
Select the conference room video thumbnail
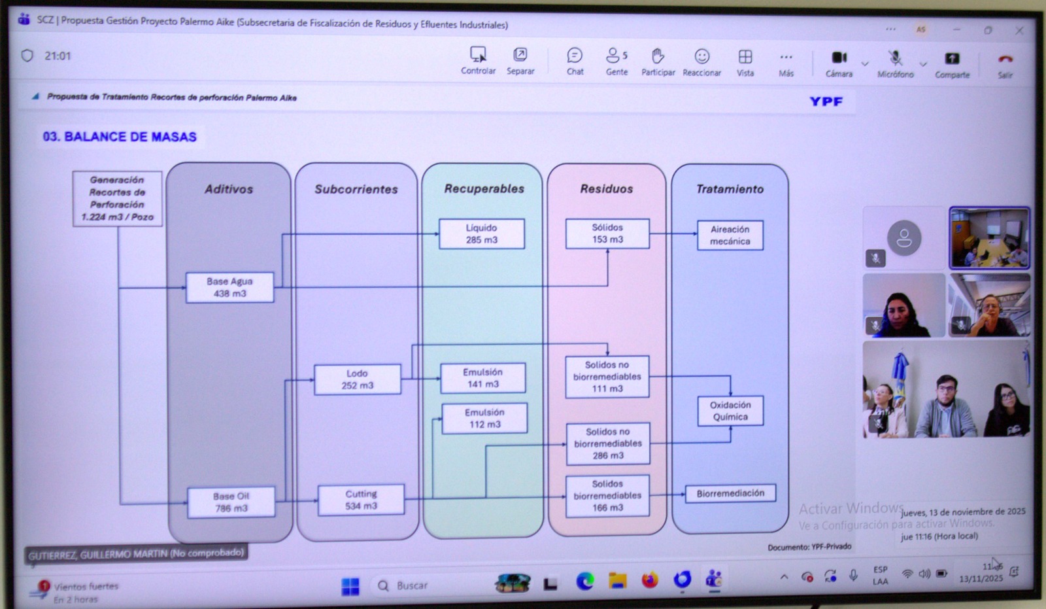pos(989,238)
